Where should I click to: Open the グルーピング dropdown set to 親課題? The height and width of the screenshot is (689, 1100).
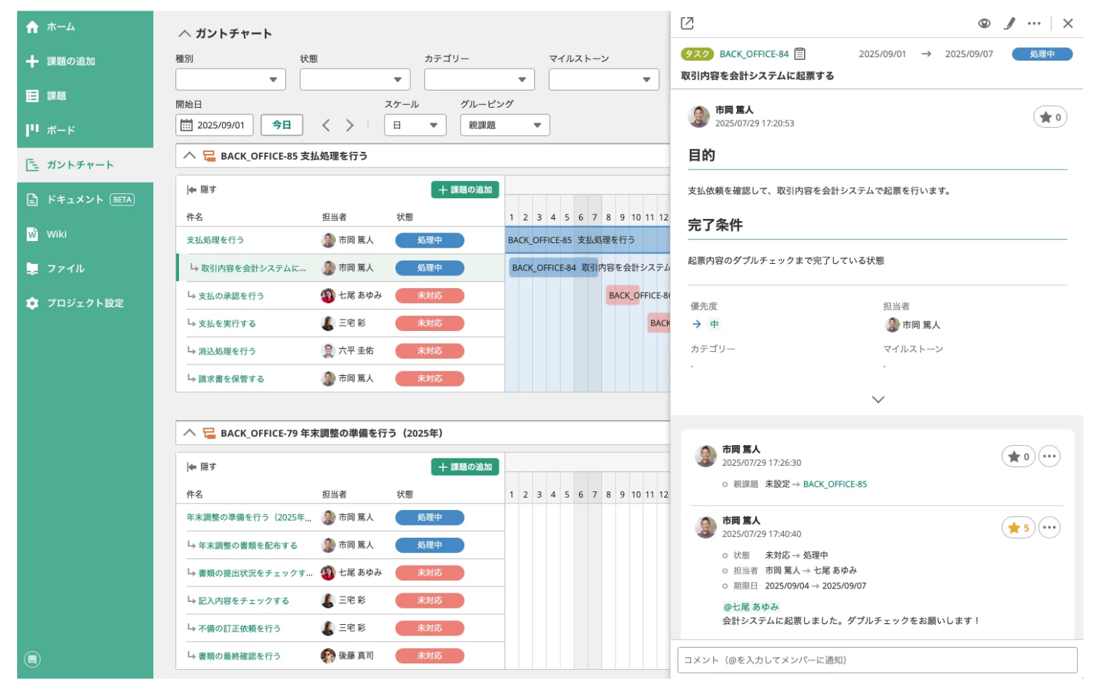505,125
